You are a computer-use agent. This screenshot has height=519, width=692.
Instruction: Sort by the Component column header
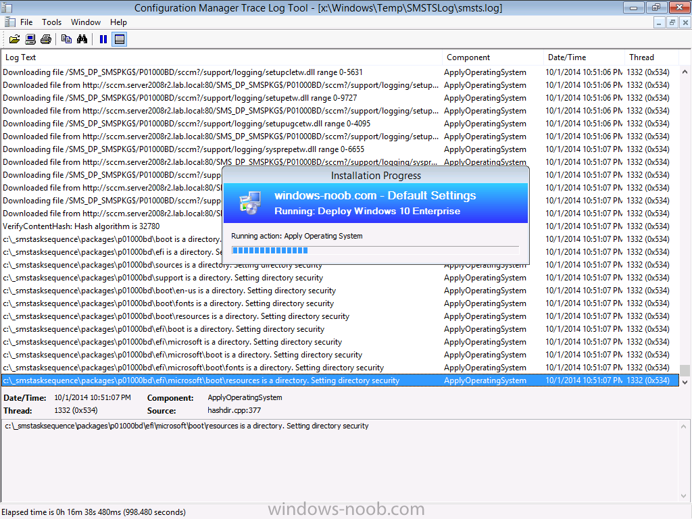(493, 57)
